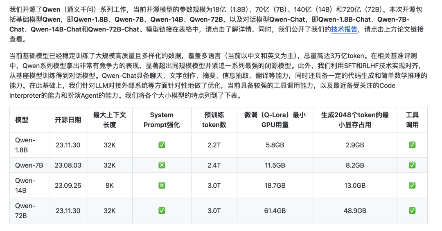Click the 11.5GB GPU usage cell
This screenshot has height=231, width=442.
(x=275, y=165)
